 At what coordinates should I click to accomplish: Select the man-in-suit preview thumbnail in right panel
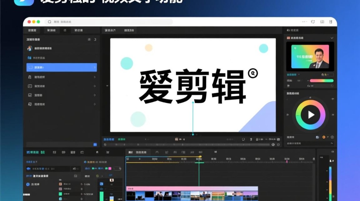310,56
